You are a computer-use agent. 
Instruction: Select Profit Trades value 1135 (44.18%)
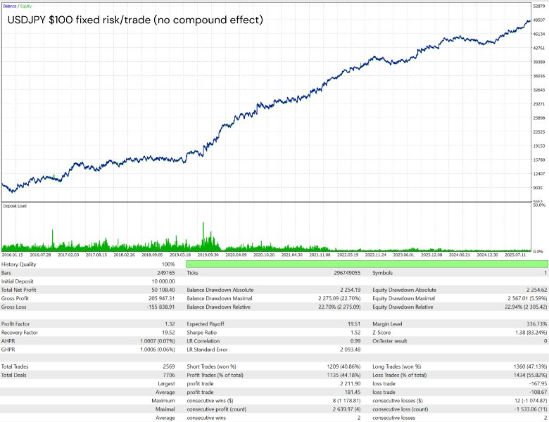coord(343,375)
